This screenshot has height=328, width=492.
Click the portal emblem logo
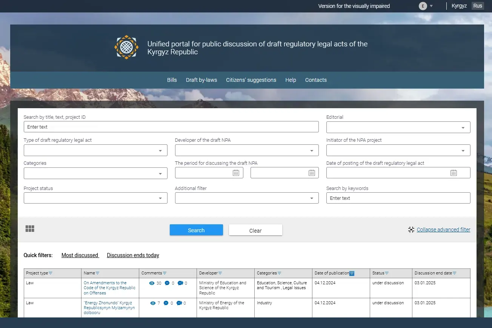click(x=126, y=47)
